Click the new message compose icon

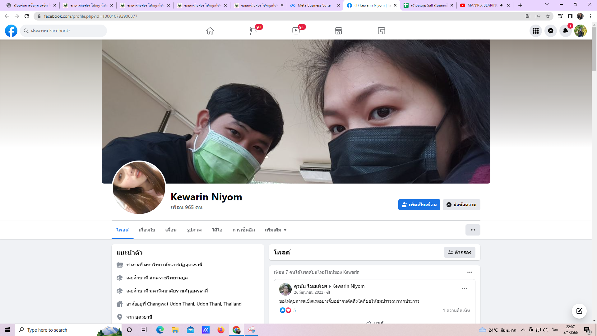point(579,311)
